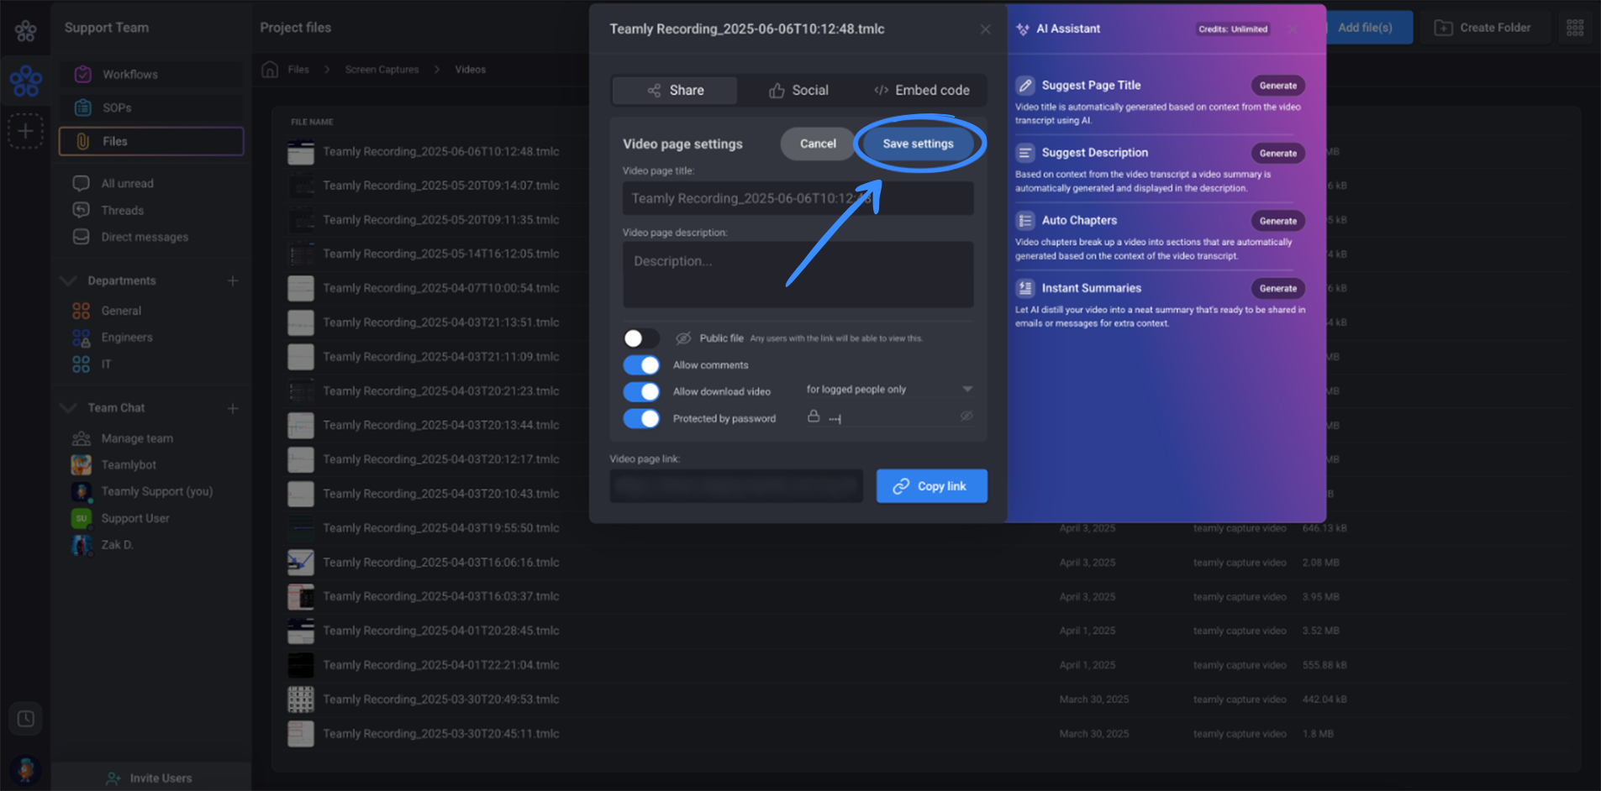Click the Copy link button
Viewport: 1601px width, 791px height.
click(931, 486)
